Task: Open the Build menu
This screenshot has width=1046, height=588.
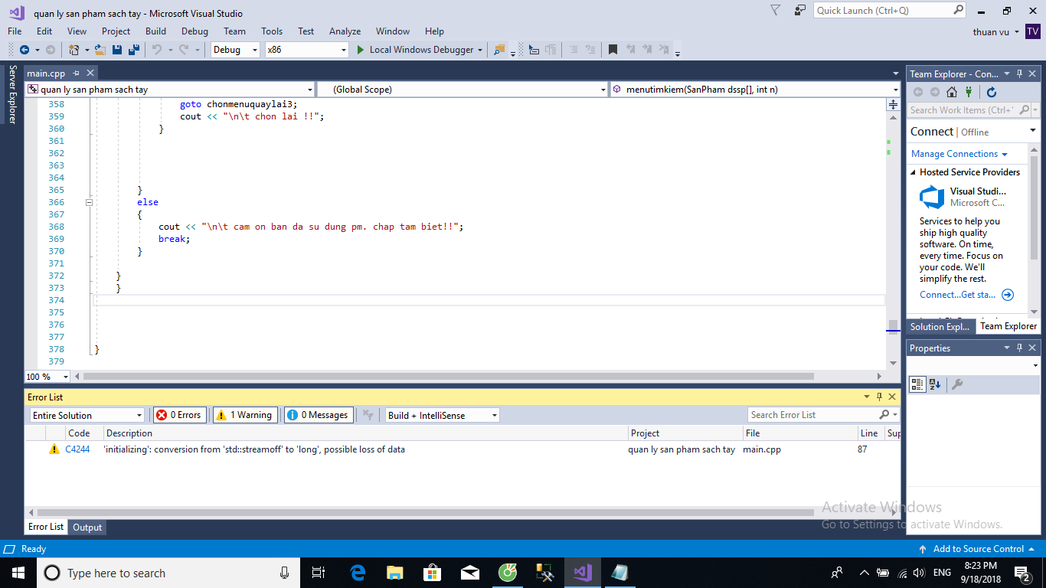Action: [155, 31]
